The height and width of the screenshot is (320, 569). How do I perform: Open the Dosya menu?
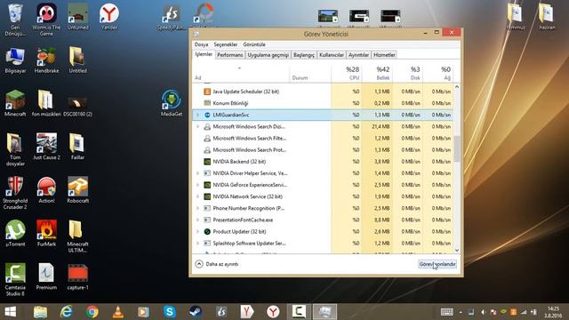(x=201, y=44)
